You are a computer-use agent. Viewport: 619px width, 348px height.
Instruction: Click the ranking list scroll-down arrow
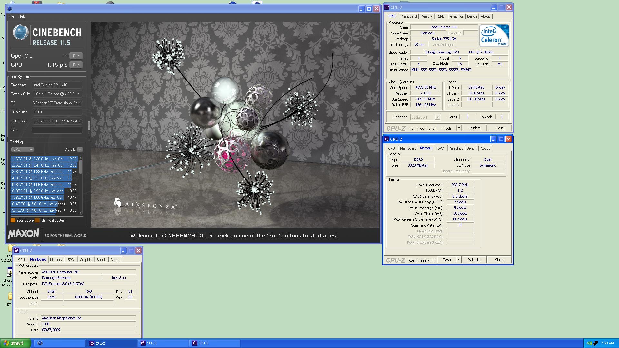[81, 213]
